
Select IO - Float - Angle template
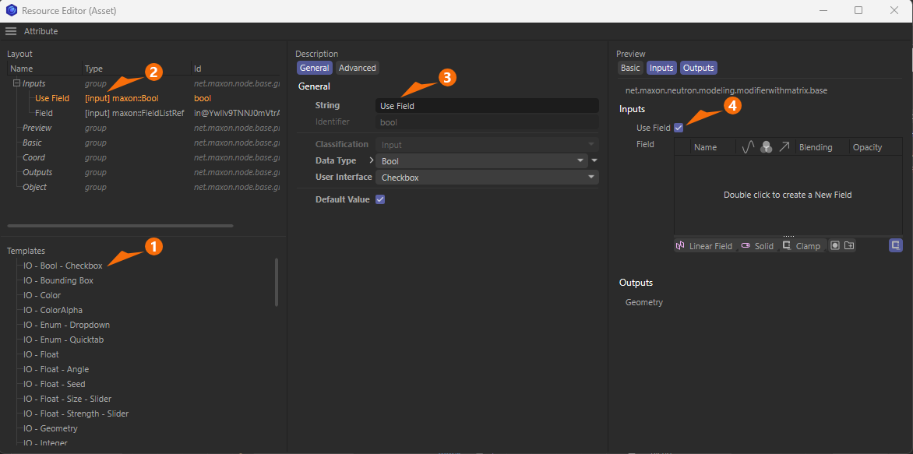click(x=56, y=369)
